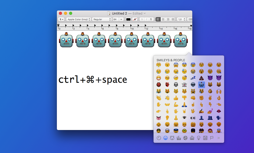This screenshot has height=153, width=254.
Task: Expand more categories with the double chevron
Action: click(219, 138)
